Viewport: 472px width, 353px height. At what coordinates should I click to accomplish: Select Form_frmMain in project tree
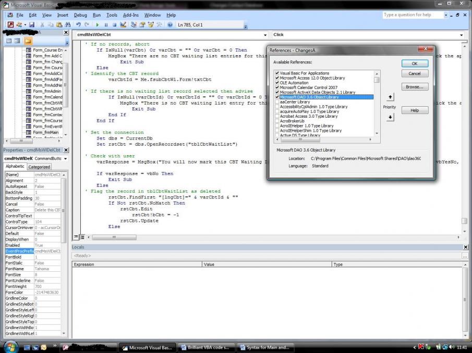(x=45, y=132)
